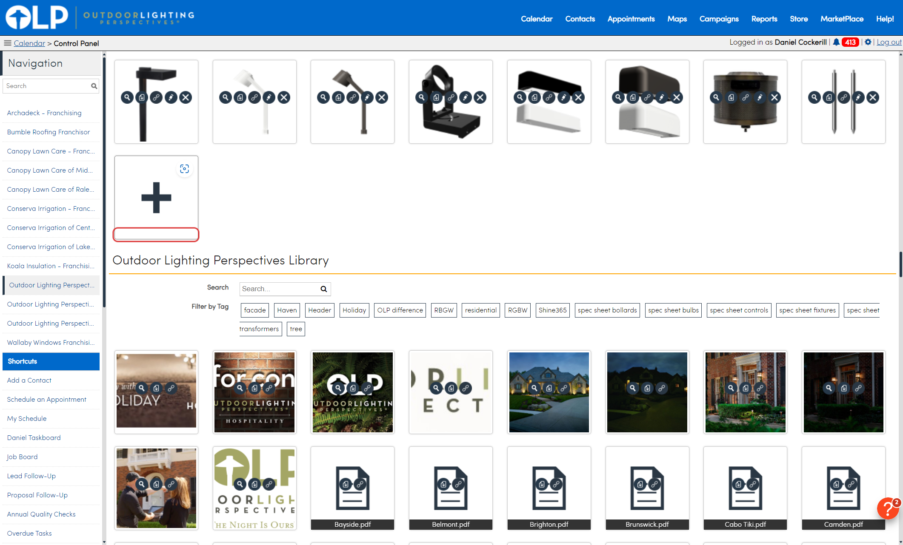903x545 pixels.
Task: Preview the black path light image
Action: [127, 97]
